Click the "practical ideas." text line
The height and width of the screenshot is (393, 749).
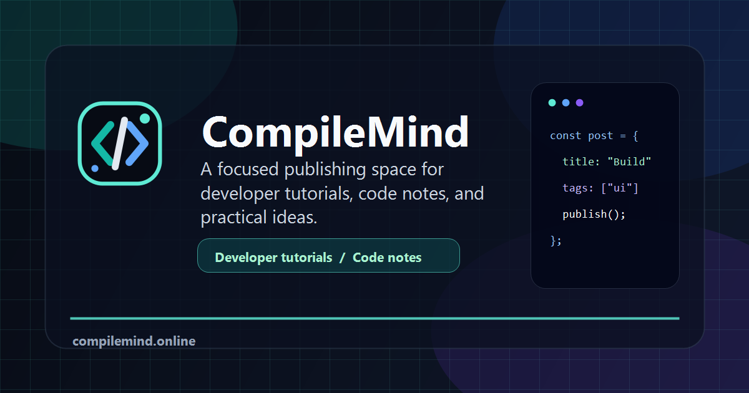pos(259,218)
